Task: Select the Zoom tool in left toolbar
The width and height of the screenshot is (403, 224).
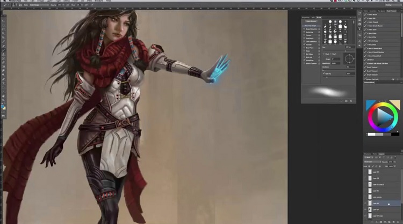Action: (3, 100)
